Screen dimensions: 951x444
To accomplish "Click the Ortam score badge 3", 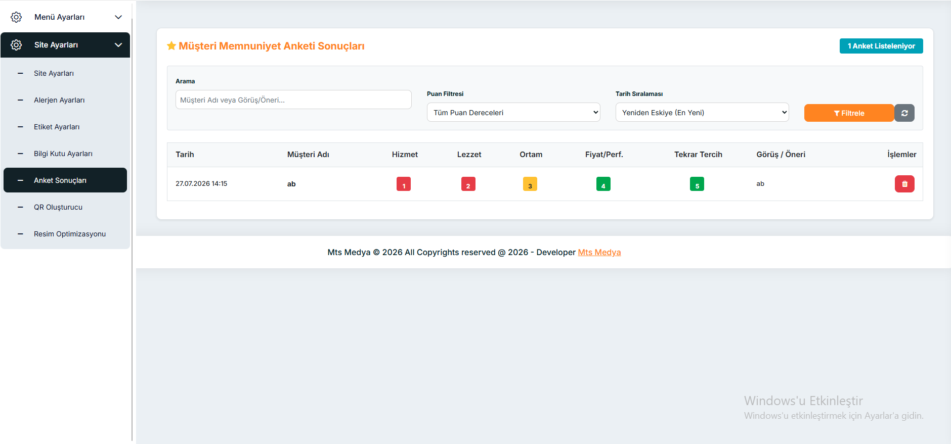I will 530,184.
